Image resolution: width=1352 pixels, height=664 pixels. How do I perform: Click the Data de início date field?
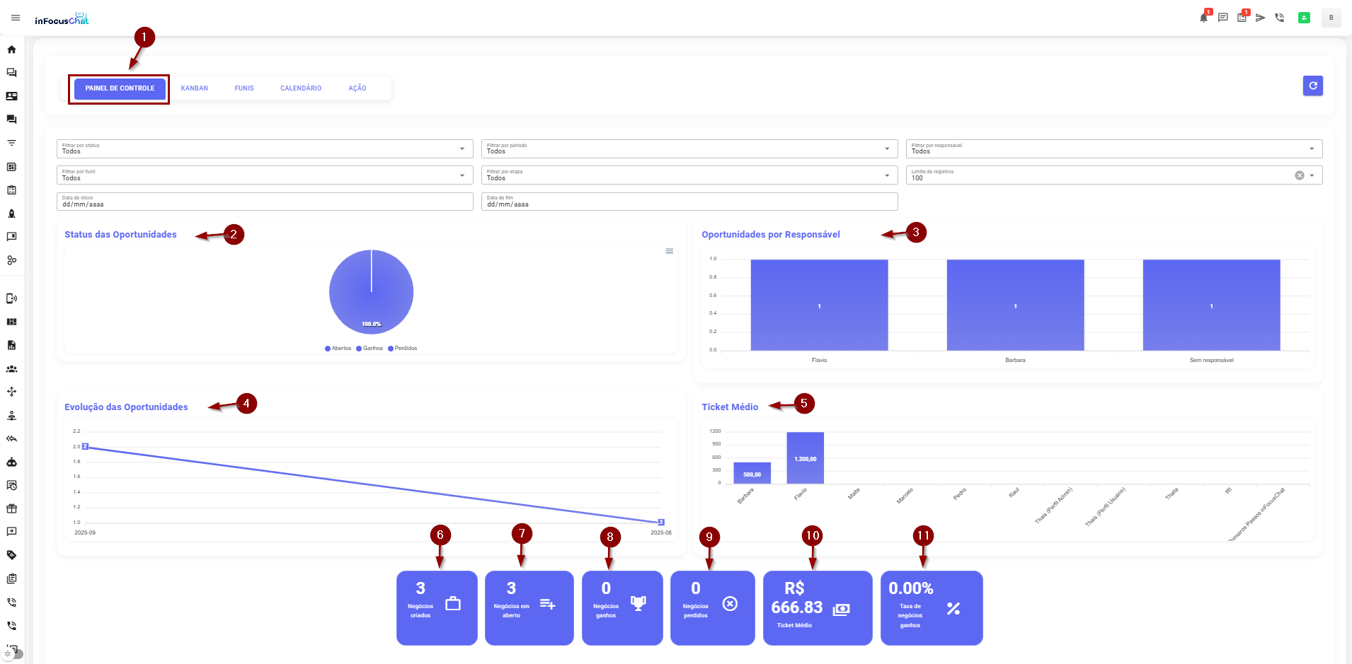264,202
